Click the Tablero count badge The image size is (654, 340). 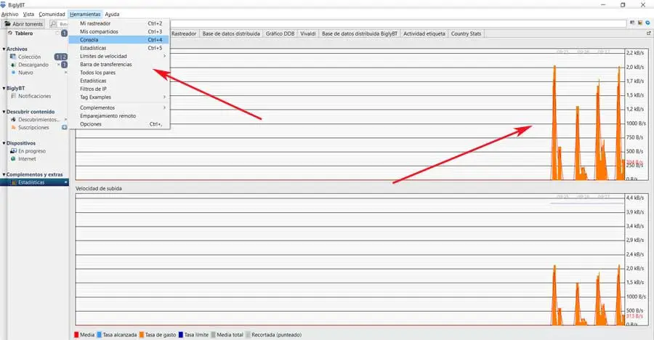[64, 33]
